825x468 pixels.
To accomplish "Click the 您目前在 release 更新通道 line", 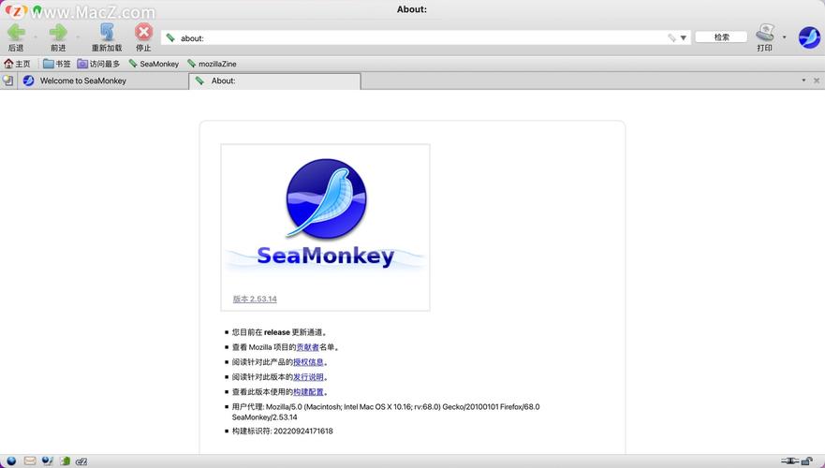I will (279, 332).
